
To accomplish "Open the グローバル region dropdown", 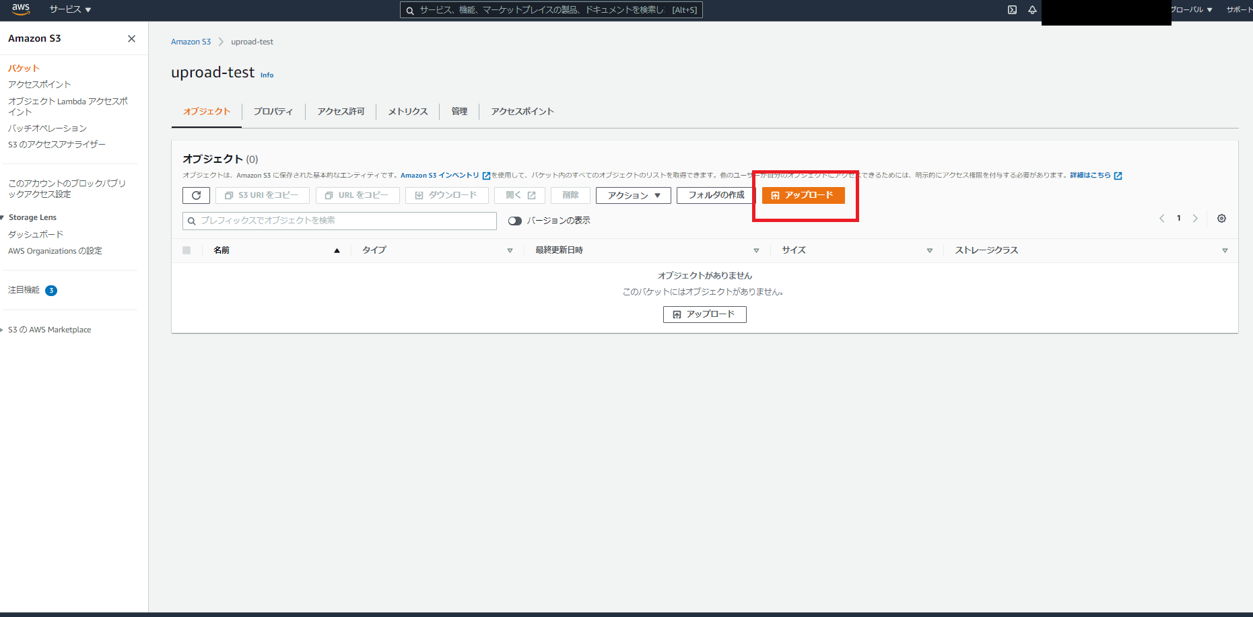I will pos(1192,9).
